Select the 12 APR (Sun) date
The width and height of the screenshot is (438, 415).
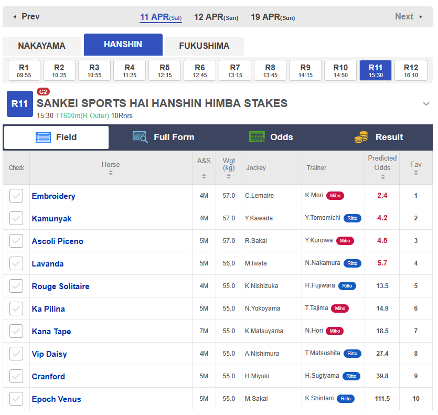tap(216, 17)
